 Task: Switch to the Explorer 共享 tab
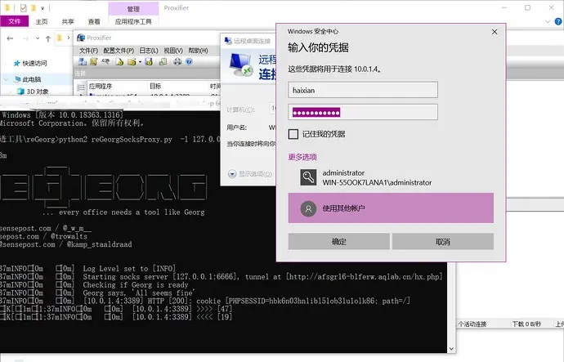(x=68, y=21)
